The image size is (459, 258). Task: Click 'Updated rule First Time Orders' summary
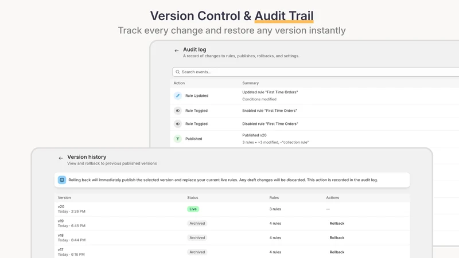[x=270, y=92]
